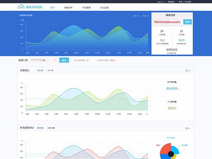Click 更多 link in 访客统计 panel
212x159 pixels.
click(x=188, y=71)
